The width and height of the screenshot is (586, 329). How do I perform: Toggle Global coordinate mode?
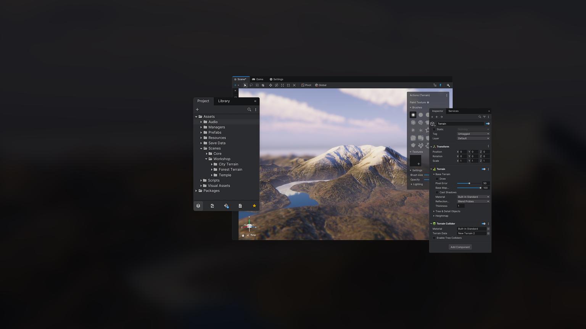coord(320,85)
